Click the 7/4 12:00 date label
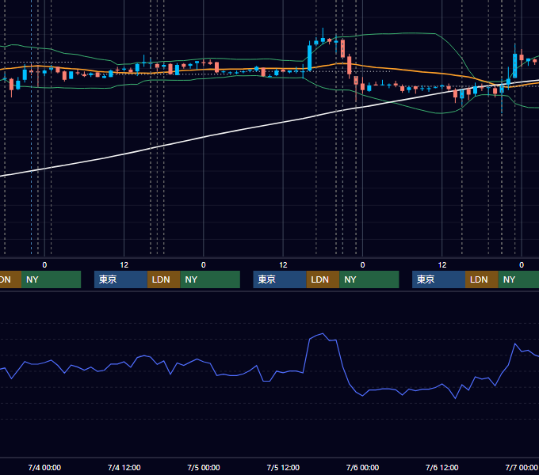Image resolution: width=539 pixels, height=475 pixels. (x=124, y=467)
